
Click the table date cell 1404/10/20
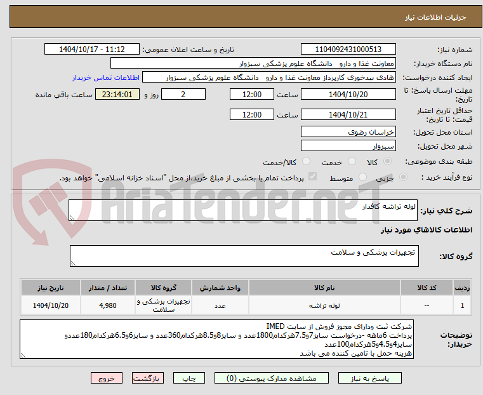tap(51, 305)
